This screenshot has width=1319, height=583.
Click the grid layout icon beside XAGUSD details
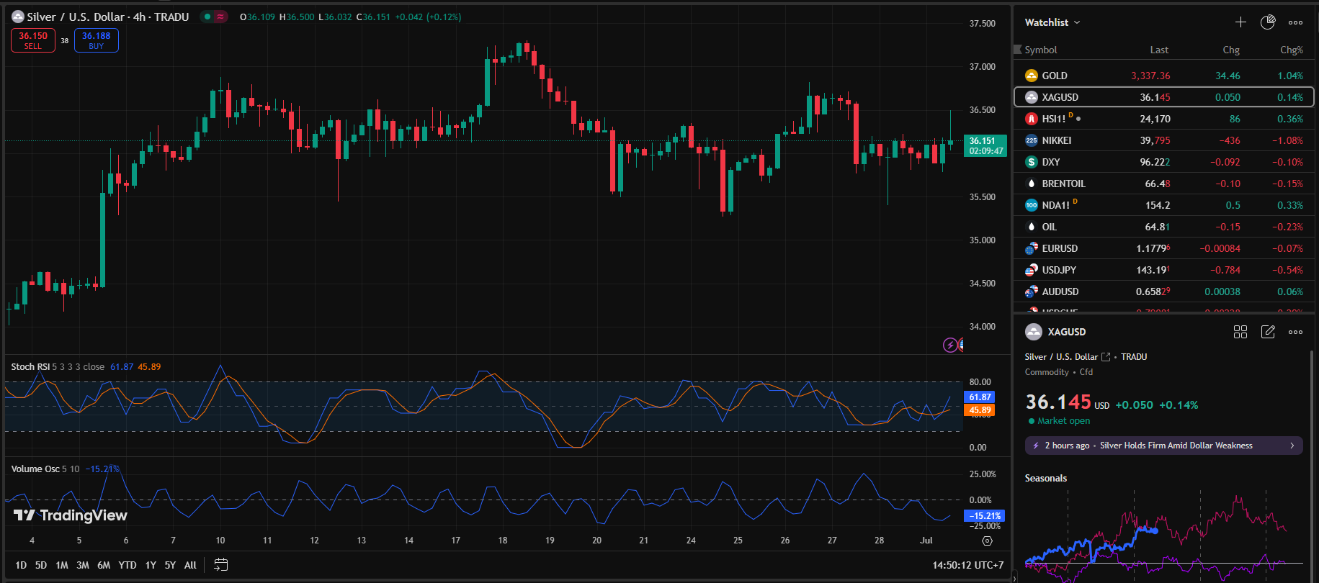tap(1240, 332)
